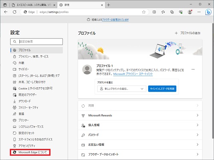Image resolution: width=214 pixels, height=160 pixels.
Task: Open more options for プロファイル 1
Action: click(193, 69)
